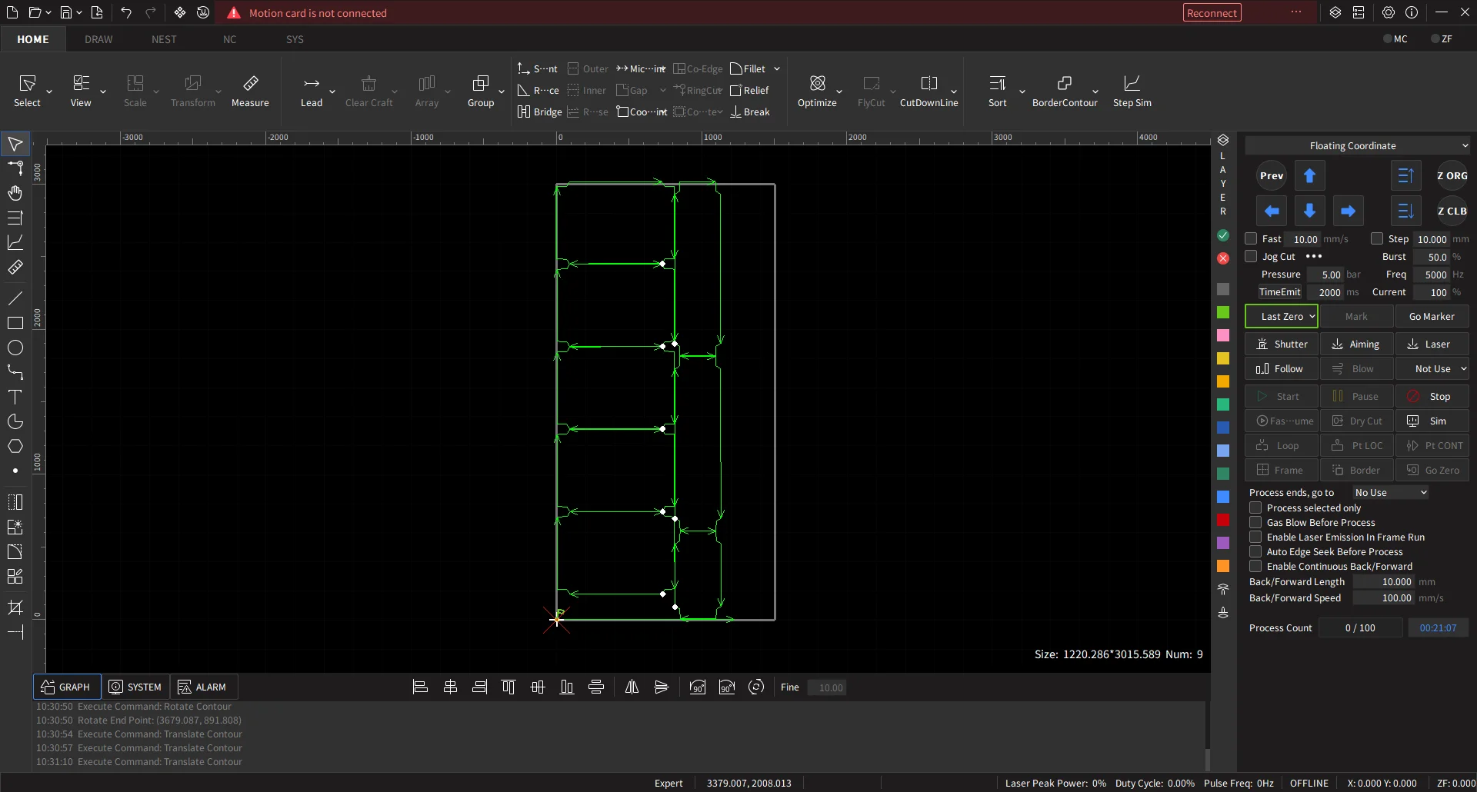This screenshot has width=1477, height=792.
Task: Click the blue jog up arrow
Action: click(1309, 175)
